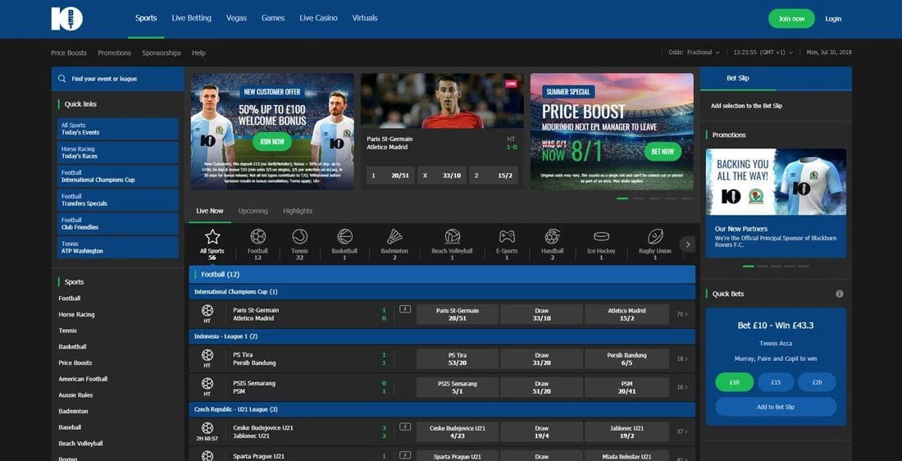Select the Tennis icon in sports carousel
The height and width of the screenshot is (461, 902).
click(299, 237)
